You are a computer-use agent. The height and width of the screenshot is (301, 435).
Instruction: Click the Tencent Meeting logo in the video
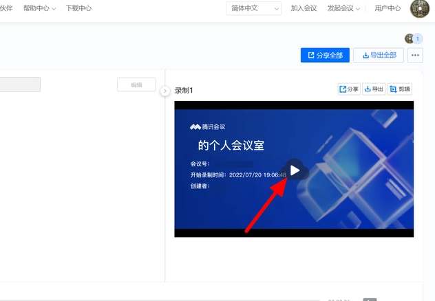click(208, 127)
